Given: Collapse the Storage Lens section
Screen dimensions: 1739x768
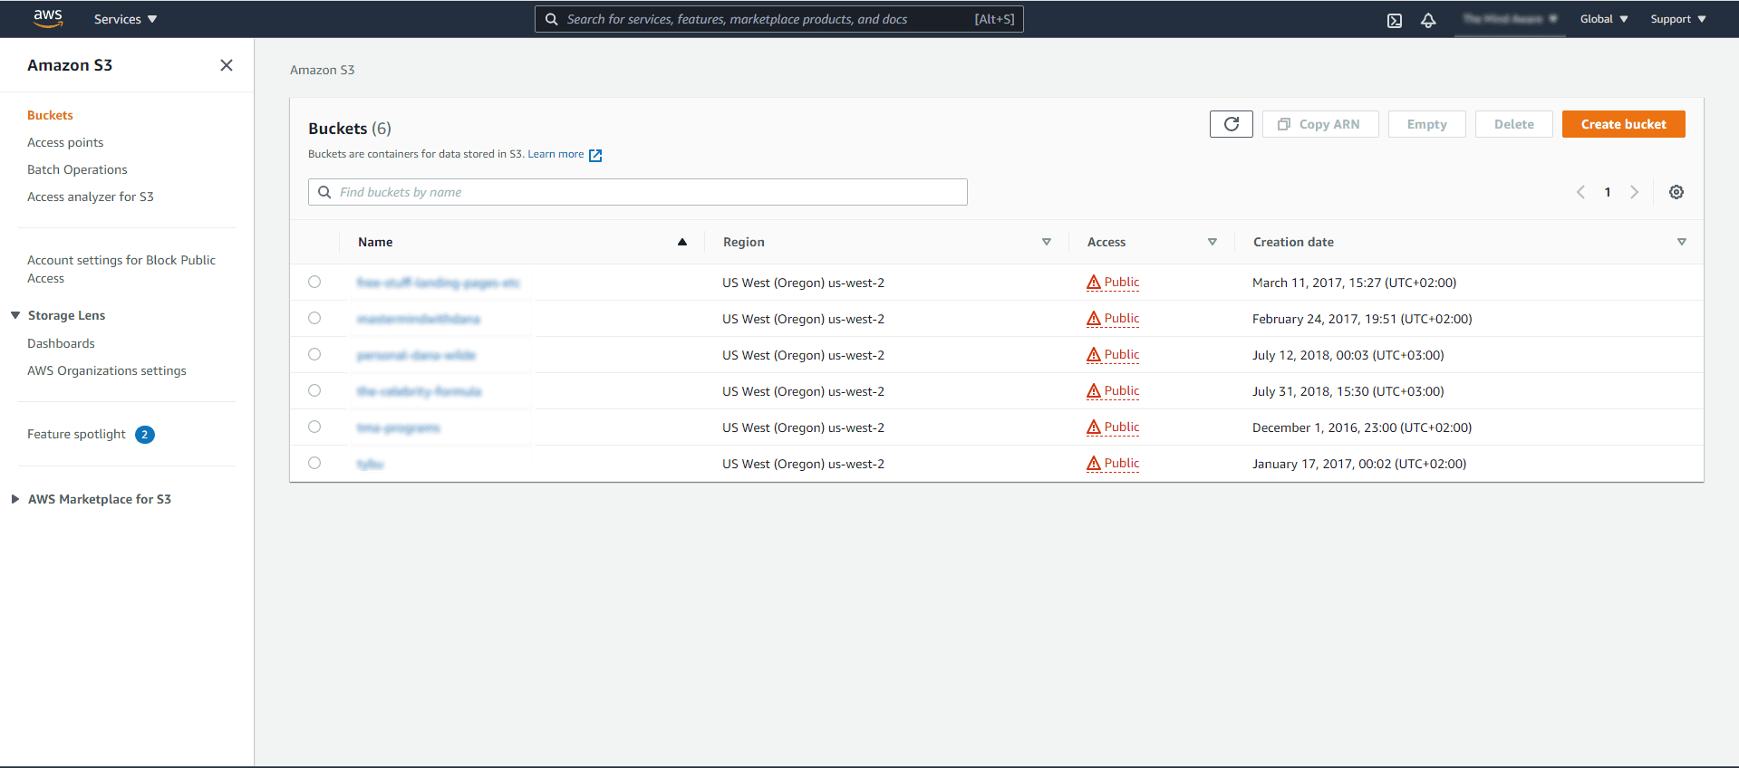Looking at the screenshot, I should coord(15,315).
